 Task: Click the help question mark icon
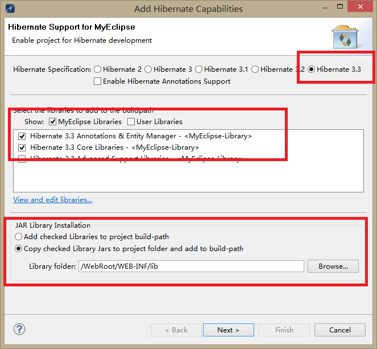click(19, 330)
